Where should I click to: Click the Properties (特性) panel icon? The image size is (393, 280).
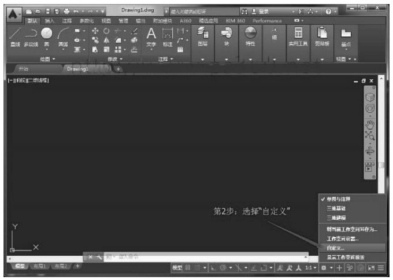click(x=250, y=36)
